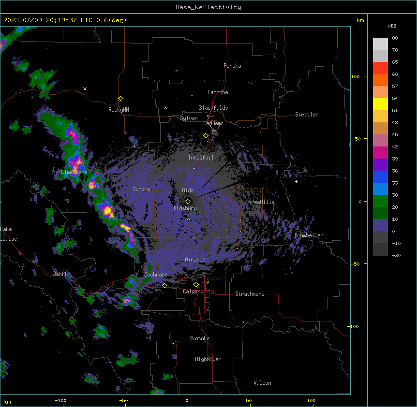Click the yellow diamond marker above Calgary label

coord(196,285)
